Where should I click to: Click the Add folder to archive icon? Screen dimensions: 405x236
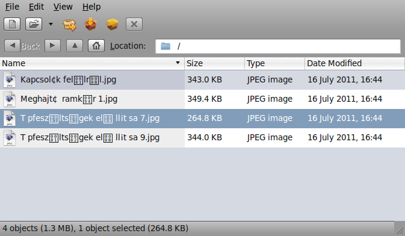pyautogui.click(x=112, y=24)
